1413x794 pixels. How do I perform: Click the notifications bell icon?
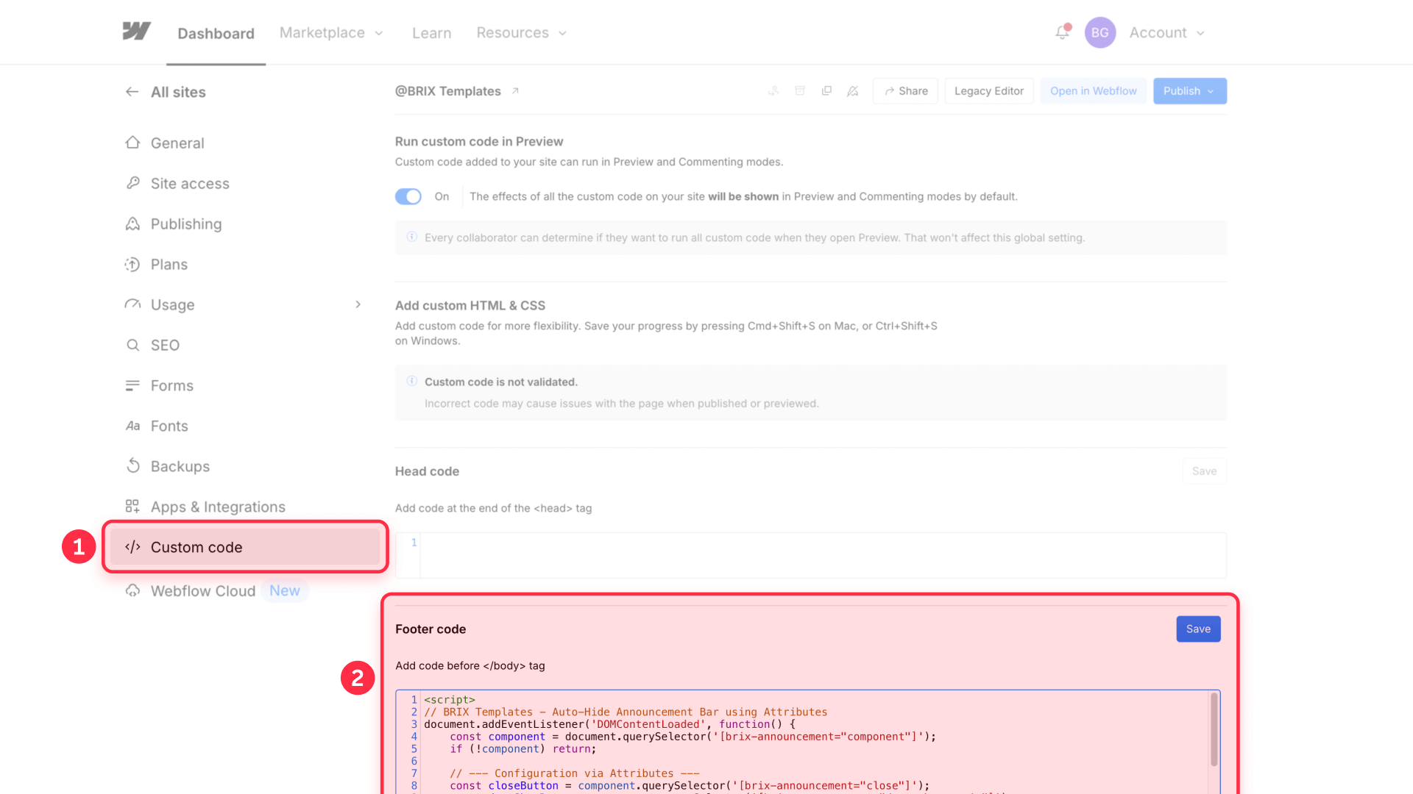tap(1061, 32)
